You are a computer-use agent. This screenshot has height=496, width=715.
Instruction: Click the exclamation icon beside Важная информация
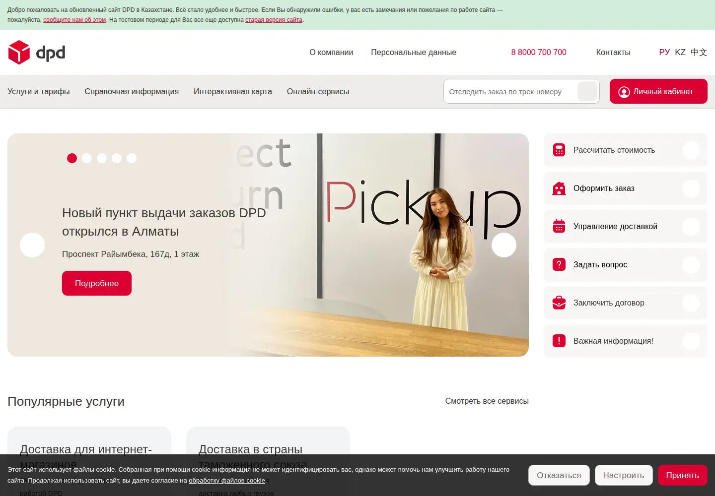(x=559, y=341)
